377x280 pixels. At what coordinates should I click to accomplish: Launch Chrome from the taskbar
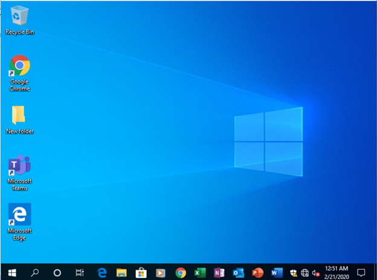pyautogui.click(x=181, y=273)
